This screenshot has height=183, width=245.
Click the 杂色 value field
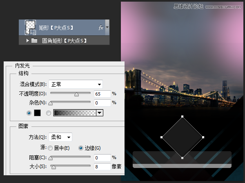pos(102,103)
